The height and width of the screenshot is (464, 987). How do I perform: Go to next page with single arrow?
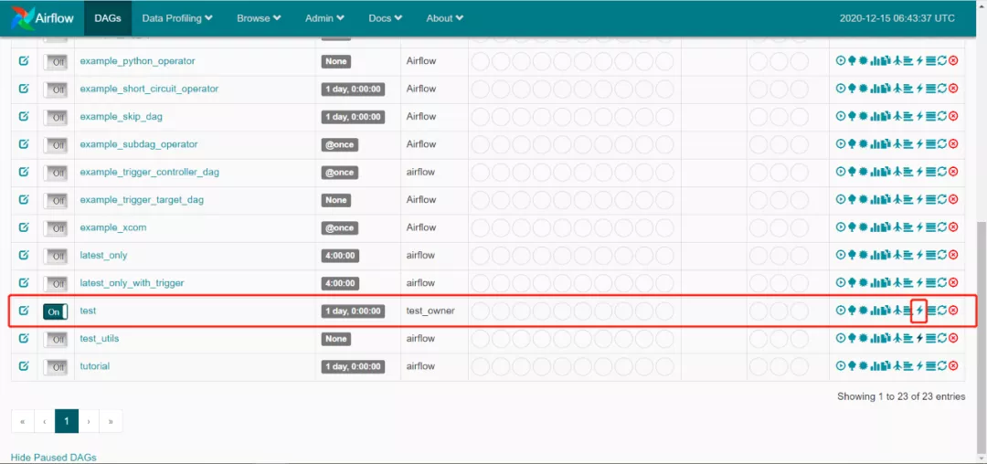[x=89, y=421]
